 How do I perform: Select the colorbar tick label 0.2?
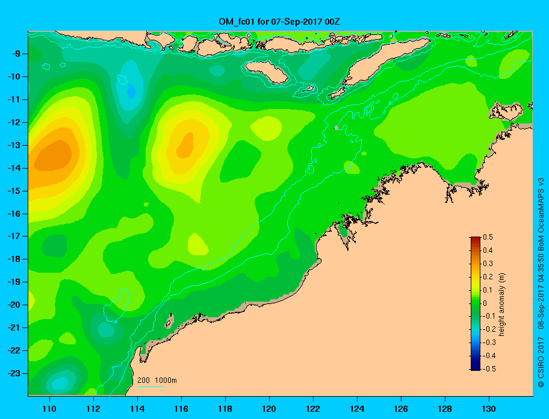[488, 276]
